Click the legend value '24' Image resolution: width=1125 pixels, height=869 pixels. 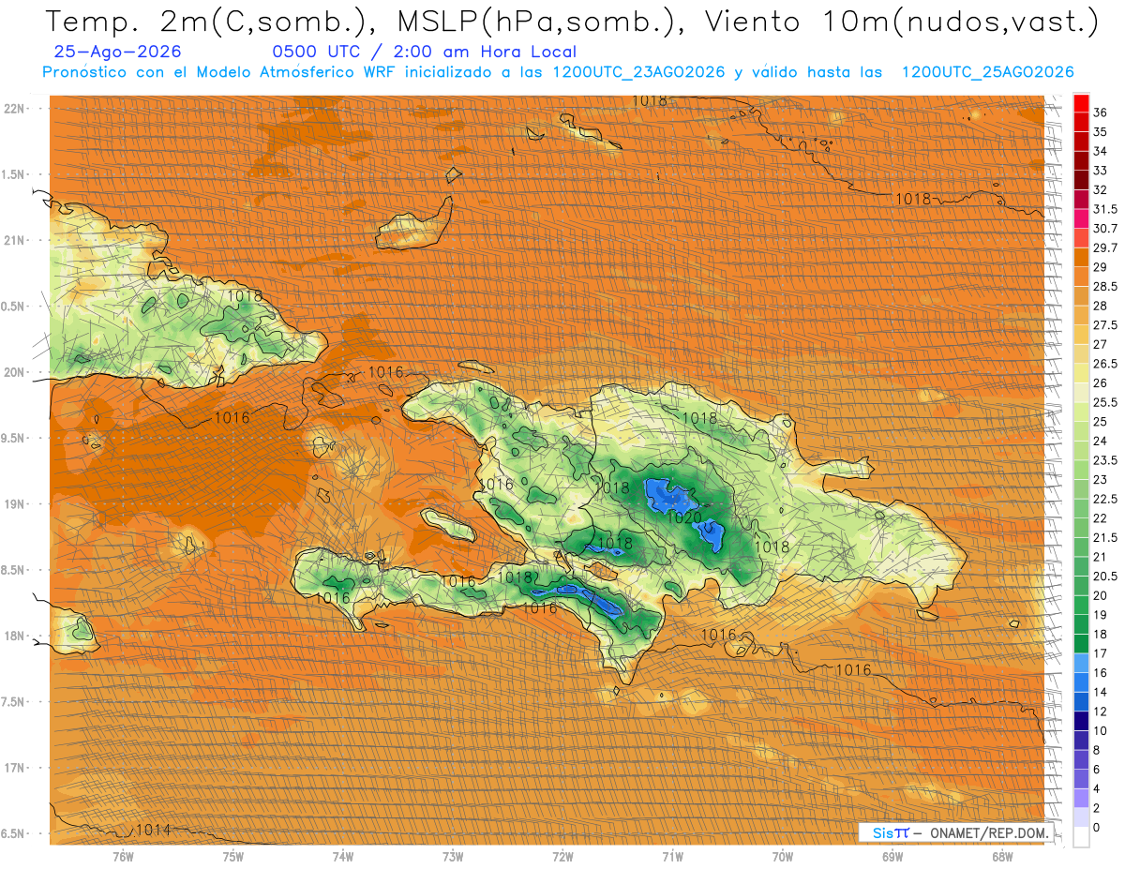[x=1100, y=441]
